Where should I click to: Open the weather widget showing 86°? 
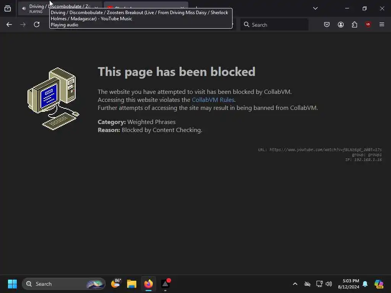tap(116, 283)
